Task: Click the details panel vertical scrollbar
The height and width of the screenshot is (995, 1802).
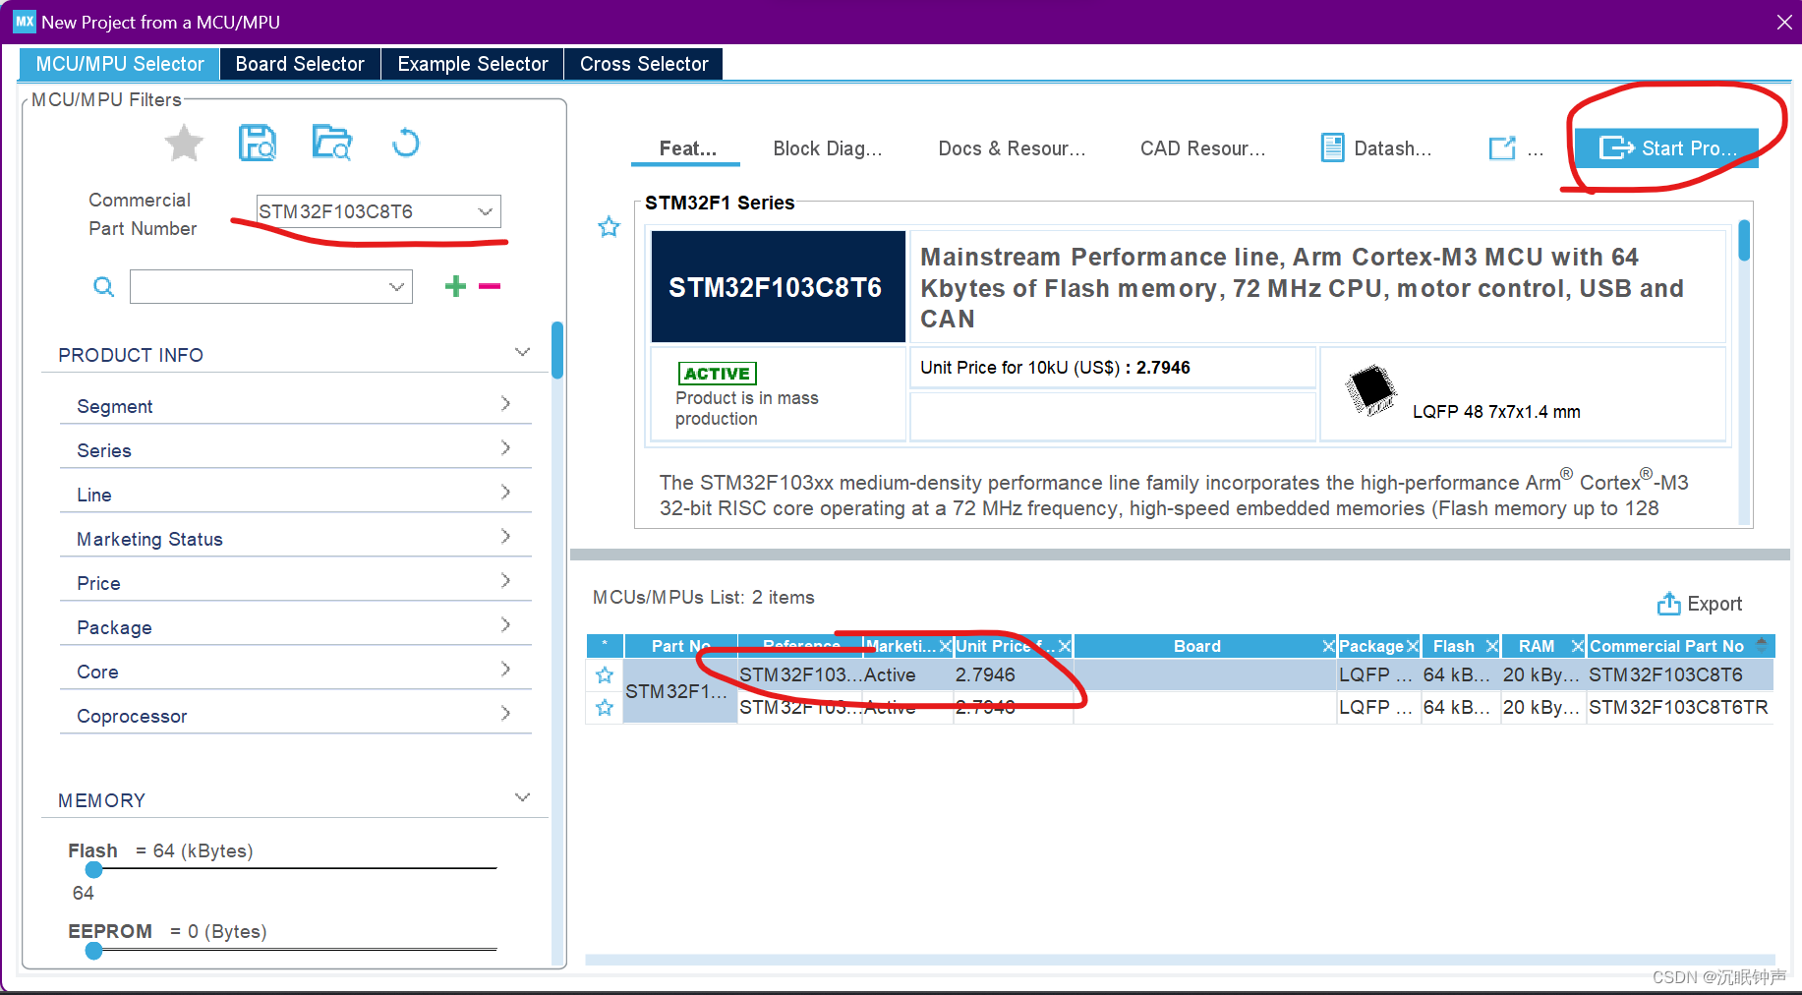Action: [x=1745, y=241]
